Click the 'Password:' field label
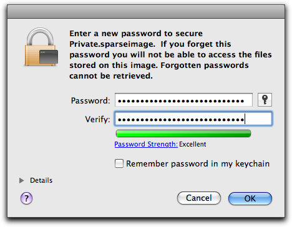 coord(90,100)
